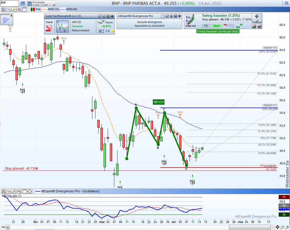Maximize the oscillator panel with window icon
The height and width of the screenshot is (230, 290).
pos(25,191)
